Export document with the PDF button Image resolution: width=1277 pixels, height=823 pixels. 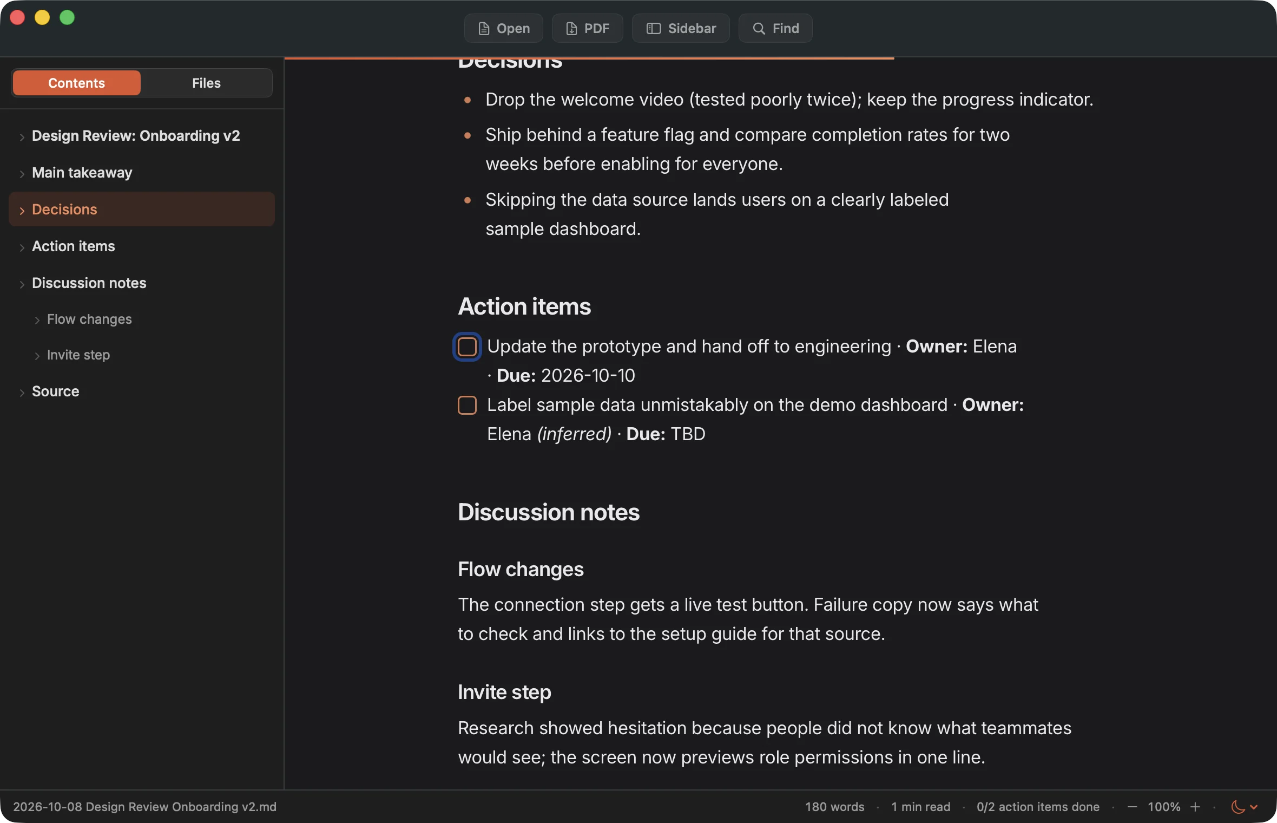[587, 28]
